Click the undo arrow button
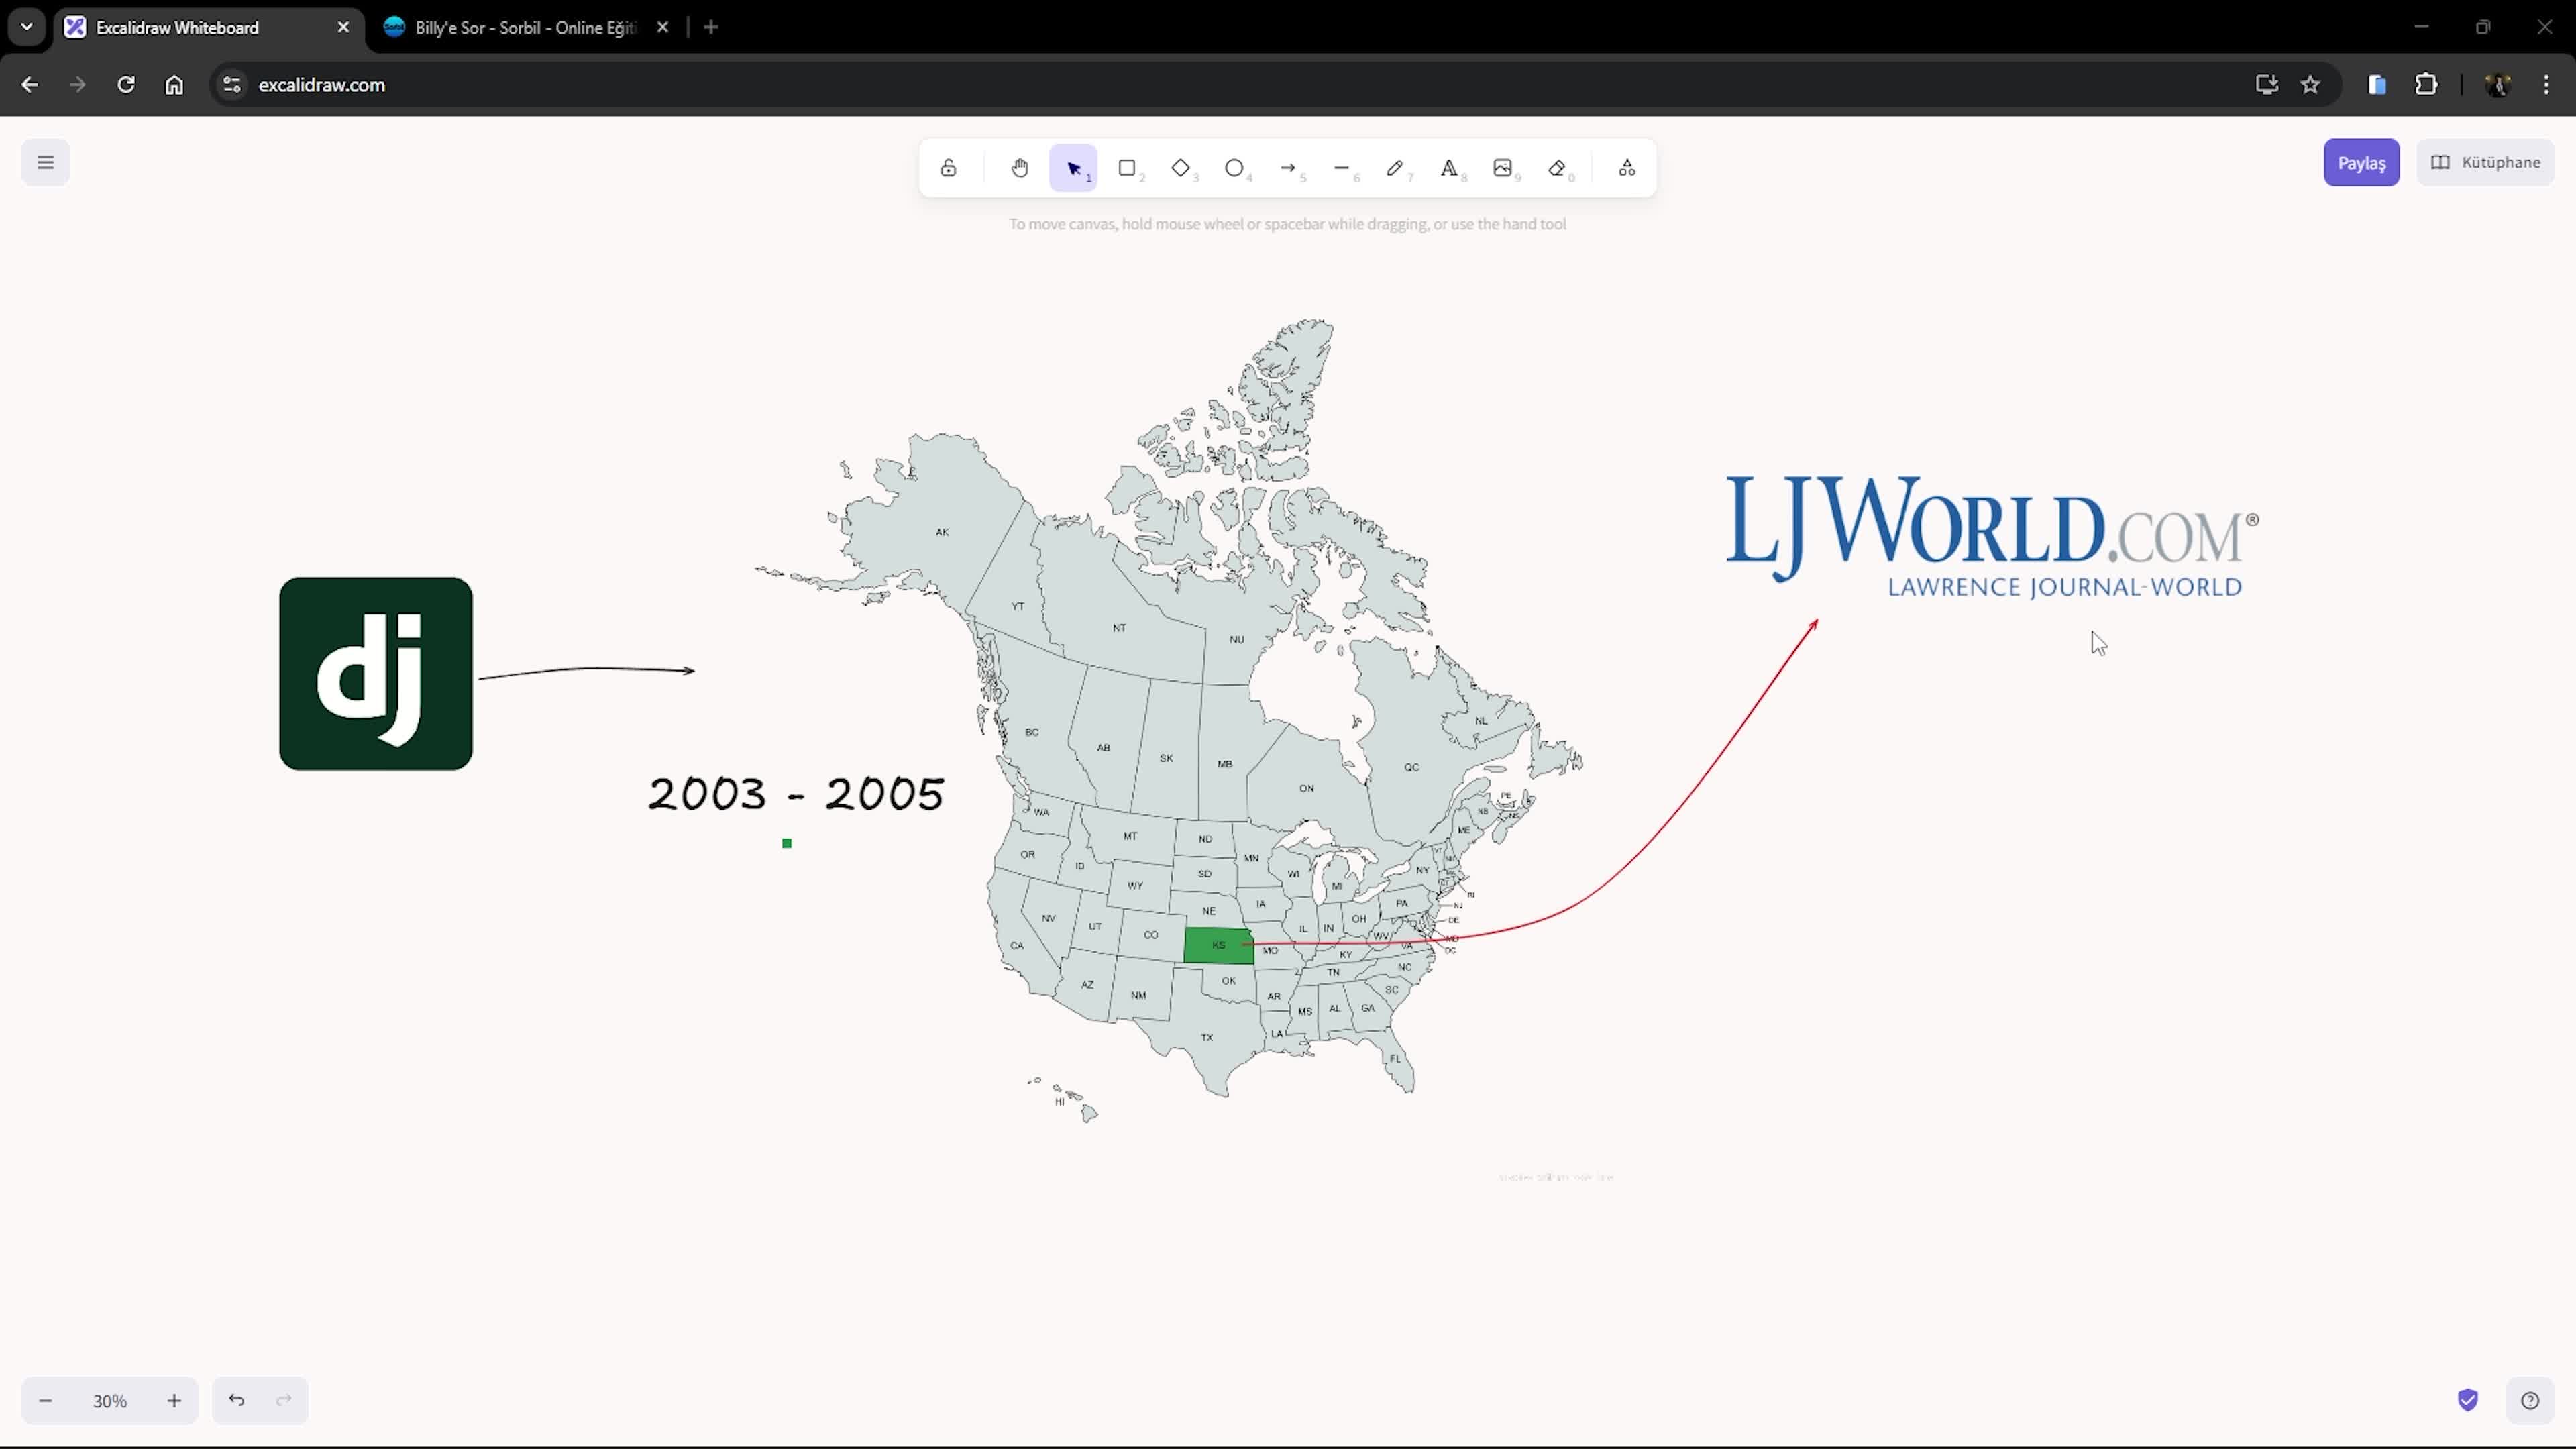2576x1449 pixels. pos(236,1400)
